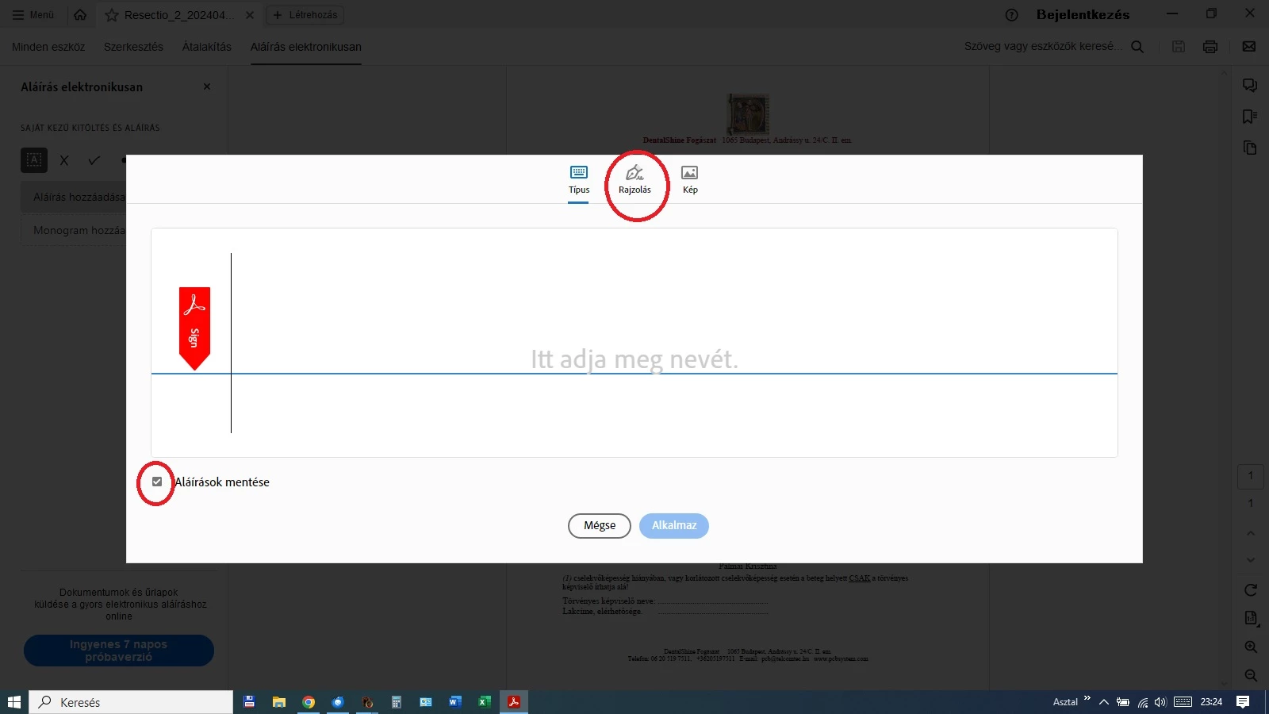Star the Resectio_2 document tab
1269x714 pixels.
coord(112,15)
